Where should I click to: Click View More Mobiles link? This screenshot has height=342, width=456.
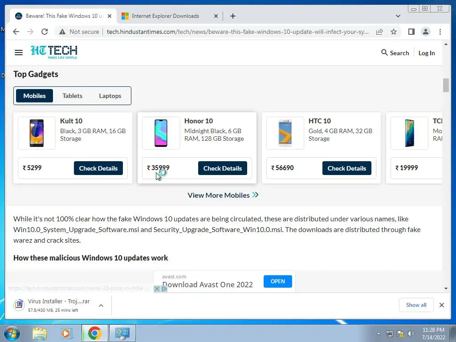click(x=223, y=195)
